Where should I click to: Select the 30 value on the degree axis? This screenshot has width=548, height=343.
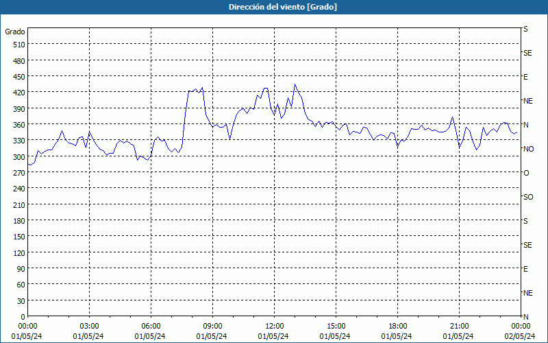click(x=21, y=301)
